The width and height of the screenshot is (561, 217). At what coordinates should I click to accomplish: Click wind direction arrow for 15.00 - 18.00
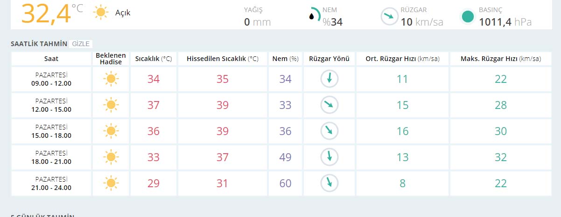[329, 131]
